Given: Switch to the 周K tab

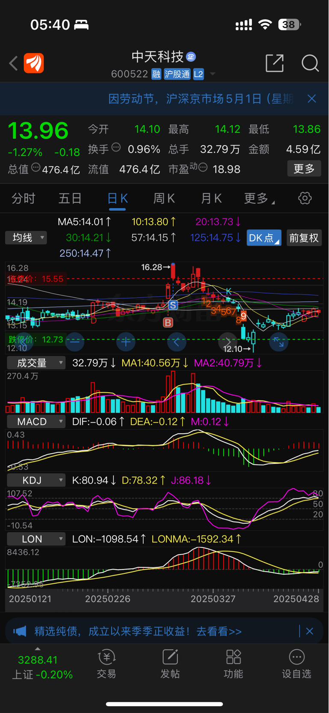Looking at the screenshot, I should pyautogui.click(x=164, y=198).
